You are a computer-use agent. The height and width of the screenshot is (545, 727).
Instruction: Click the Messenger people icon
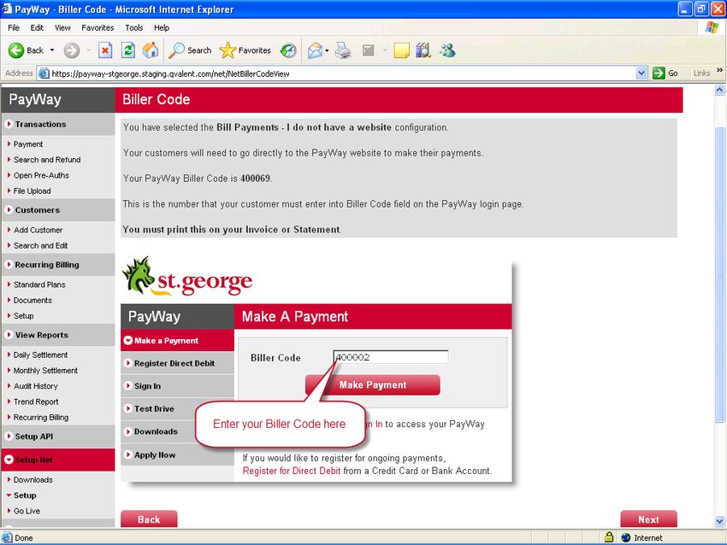pos(447,50)
